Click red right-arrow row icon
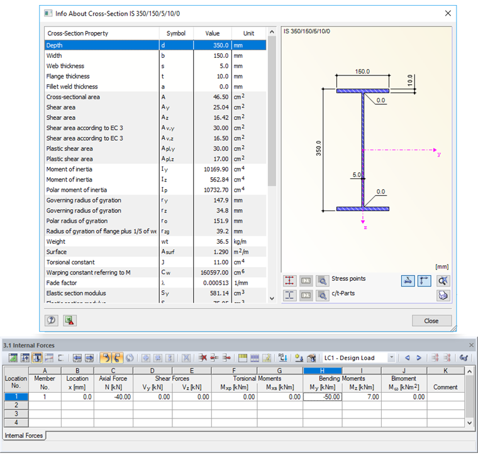 [x=226, y=358]
